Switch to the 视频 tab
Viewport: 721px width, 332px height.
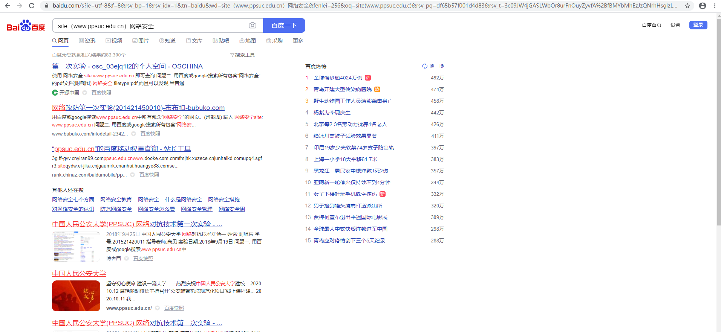coord(114,41)
